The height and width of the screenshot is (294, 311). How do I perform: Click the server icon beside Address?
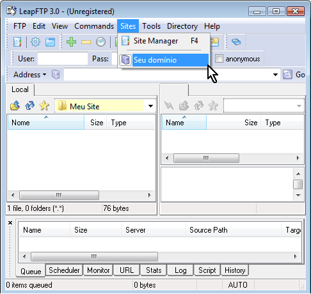(56, 75)
